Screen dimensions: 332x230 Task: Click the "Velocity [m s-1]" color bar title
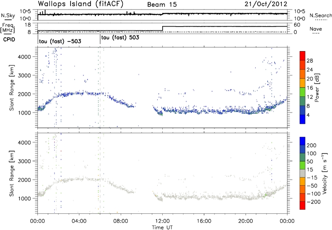click(325, 173)
